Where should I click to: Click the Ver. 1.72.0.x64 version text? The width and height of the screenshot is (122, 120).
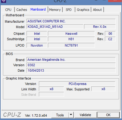pyautogui.click(x=36, y=115)
